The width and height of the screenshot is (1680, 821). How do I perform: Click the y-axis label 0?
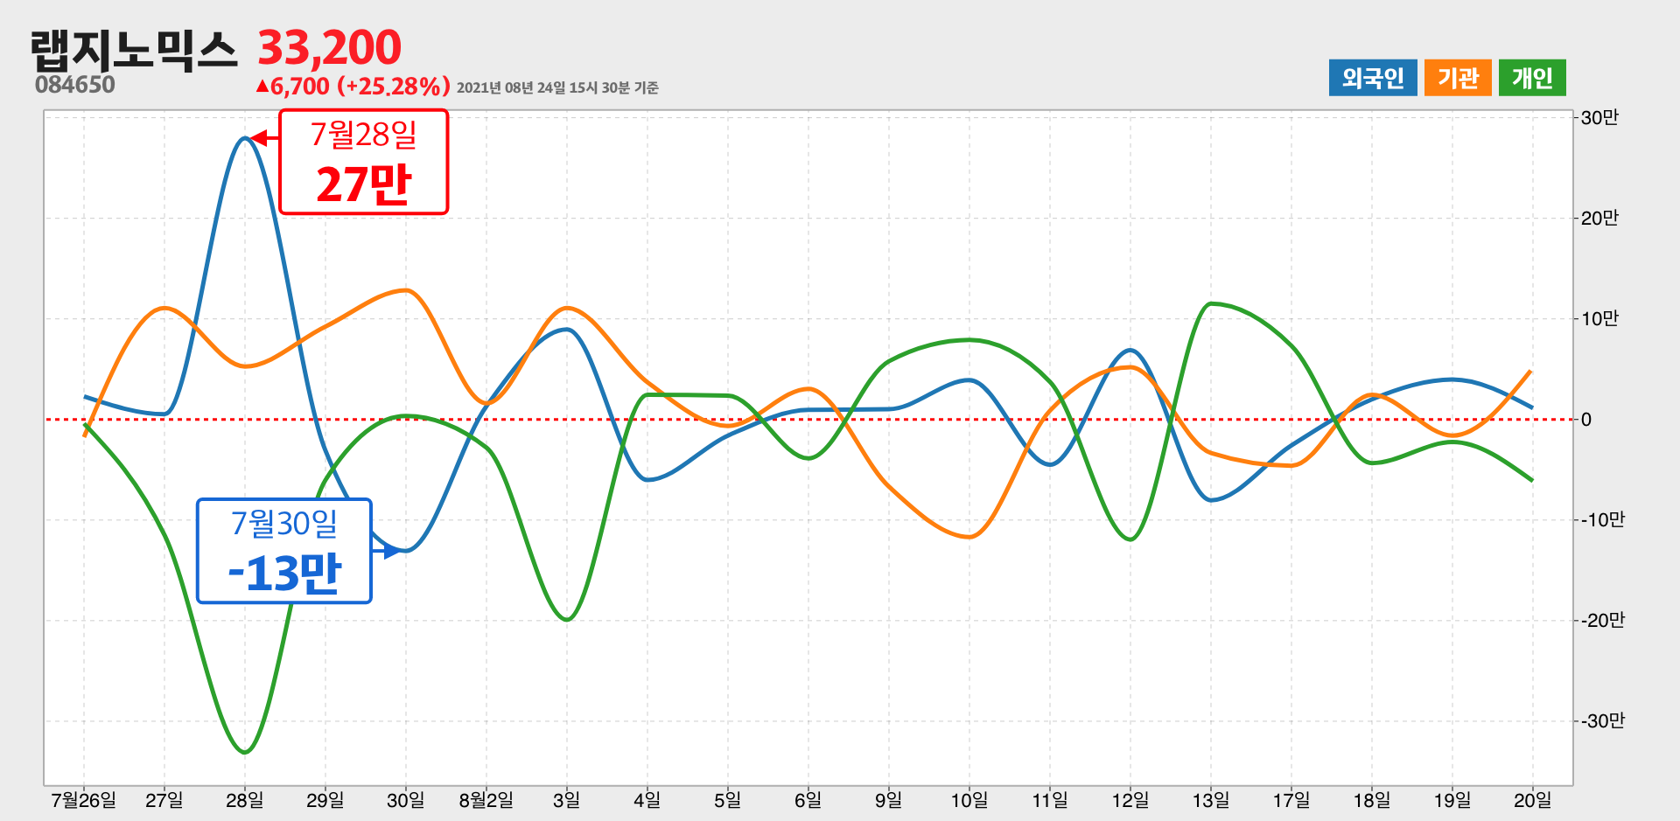pyautogui.click(x=1586, y=420)
